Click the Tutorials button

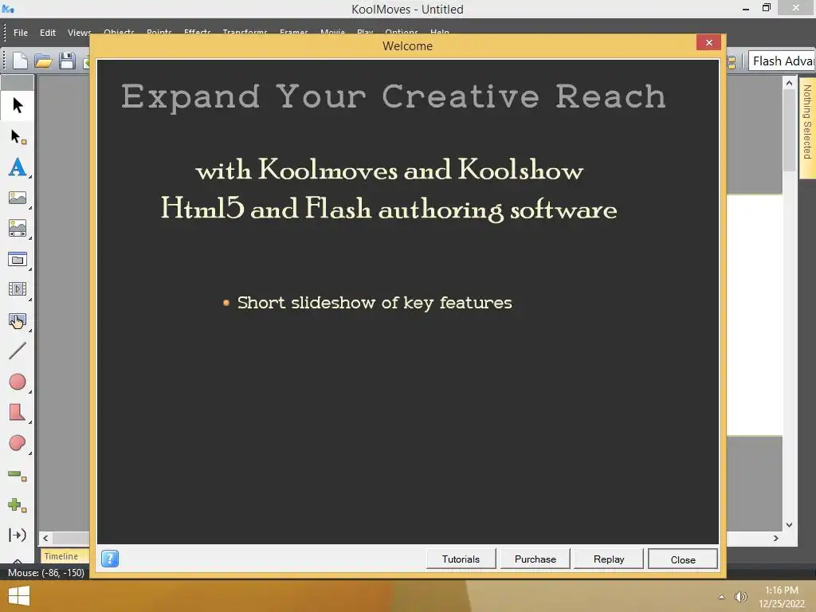461,559
